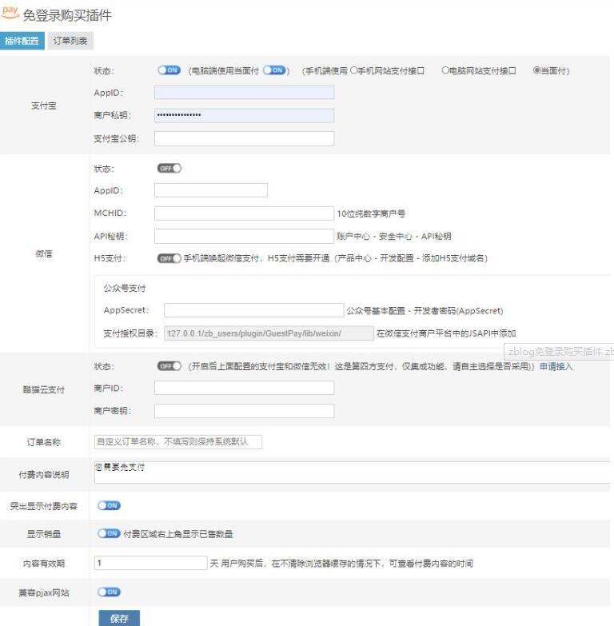The height and width of the screenshot is (626, 614).
Task: Click the 账户中心 - 安全中心 - API秘钥 hint
Action: point(393,237)
